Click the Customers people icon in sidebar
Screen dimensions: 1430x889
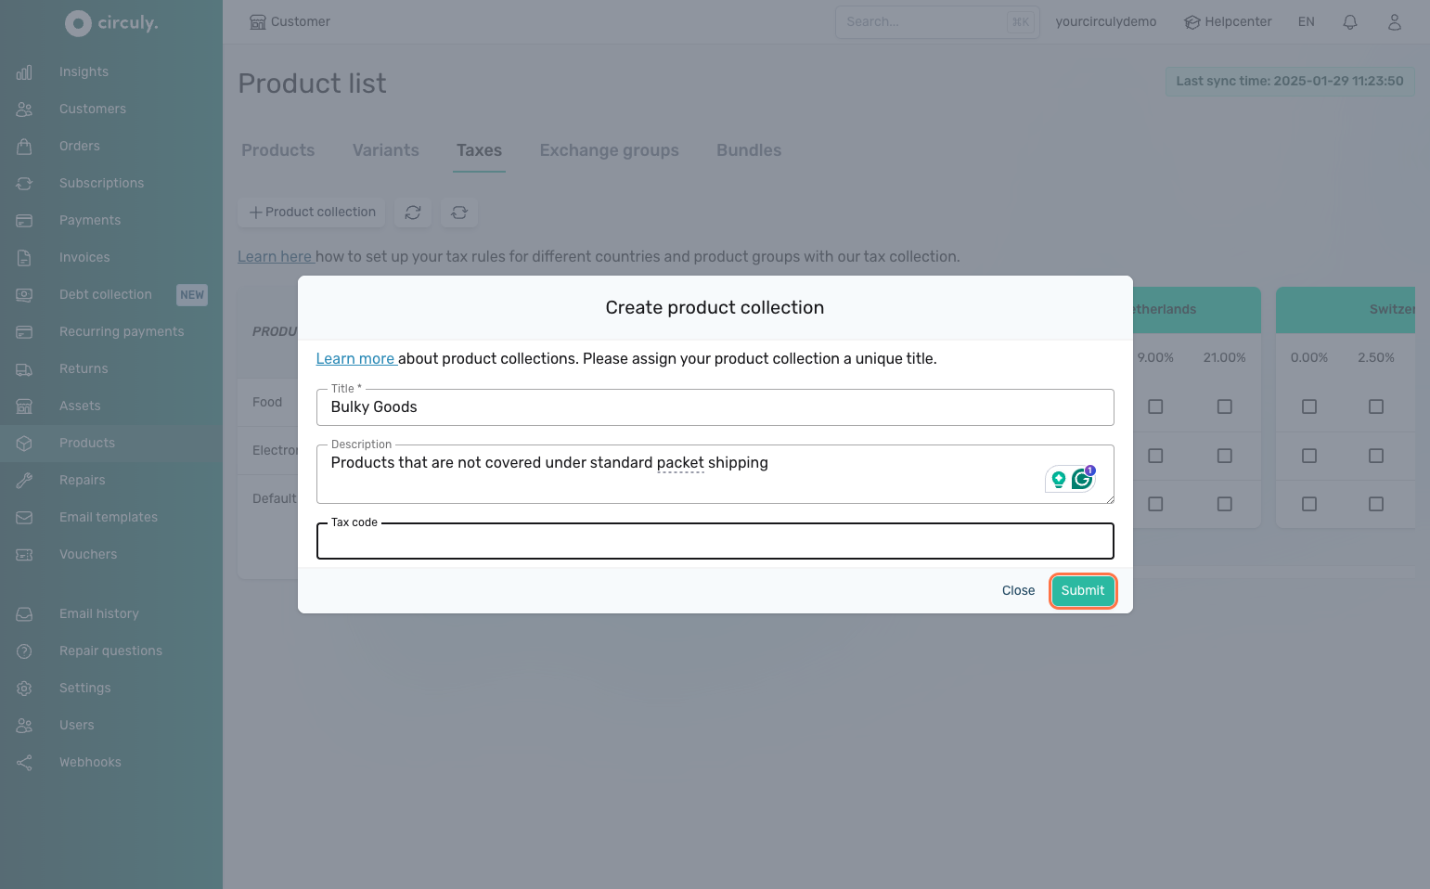pyautogui.click(x=24, y=110)
